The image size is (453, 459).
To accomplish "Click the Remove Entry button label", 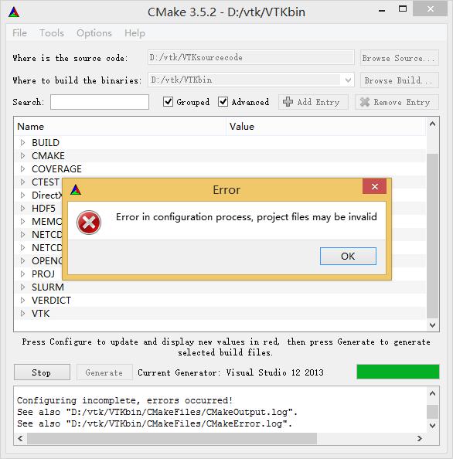I will coord(402,102).
